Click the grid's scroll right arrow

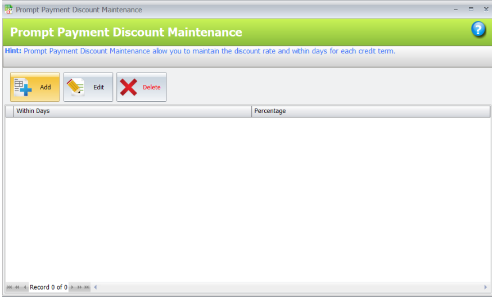tap(486, 287)
